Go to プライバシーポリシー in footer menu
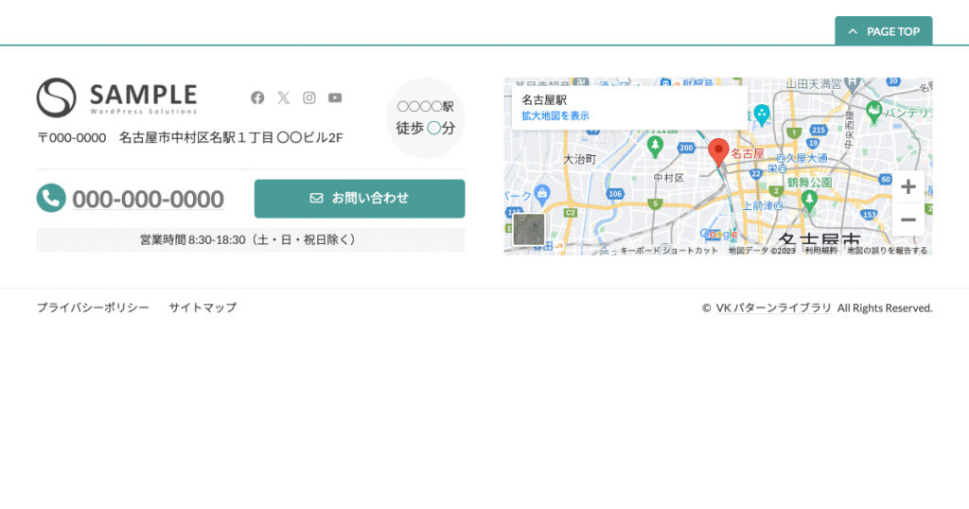The width and height of the screenshot is (969, 509). tap(93, 307)
